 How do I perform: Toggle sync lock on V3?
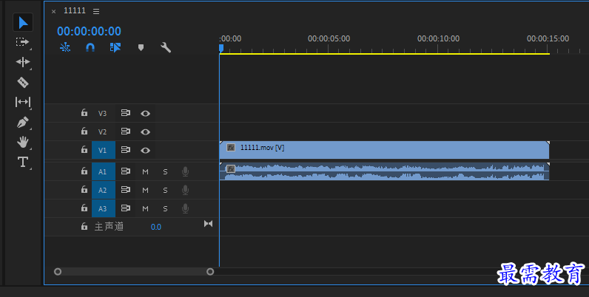coord(126,113)
